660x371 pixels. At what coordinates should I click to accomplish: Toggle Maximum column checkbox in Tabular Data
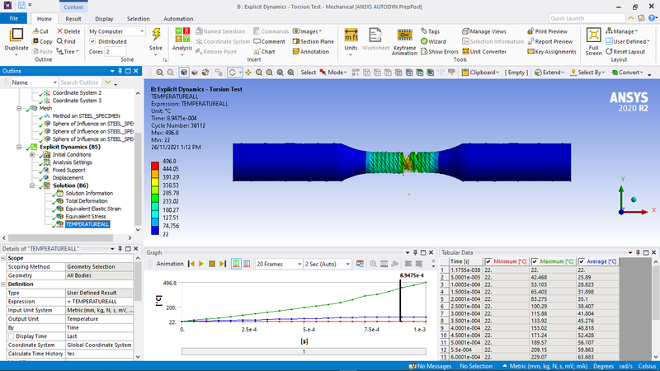pos(535,261)
